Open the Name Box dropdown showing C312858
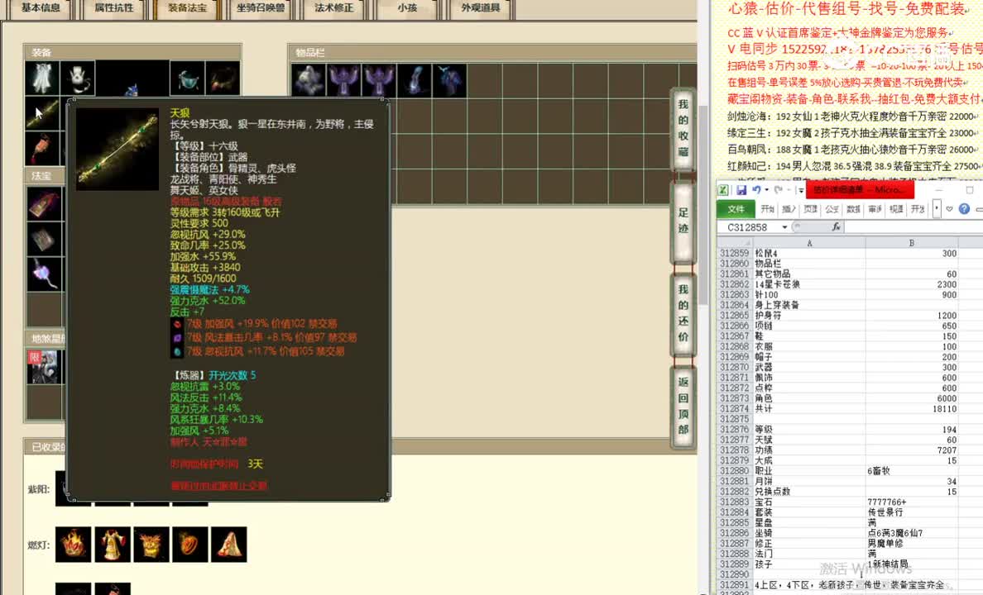This screenshot has width=983, height=595. [784, 226]
